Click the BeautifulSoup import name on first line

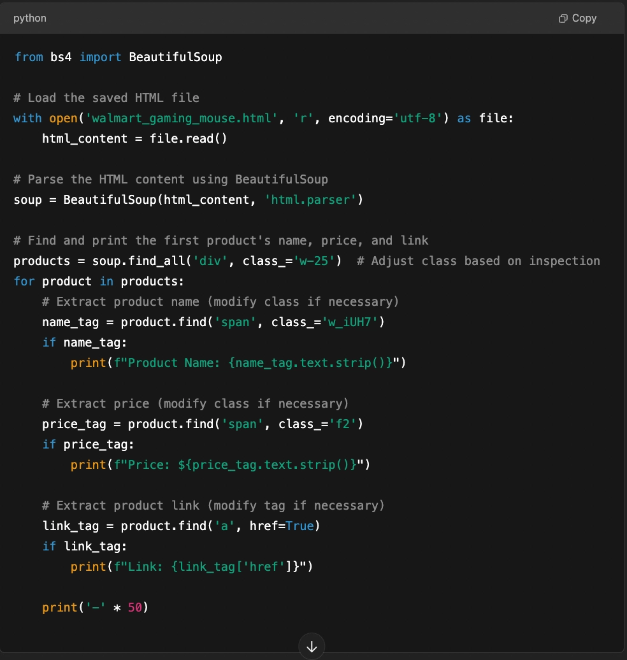coord(175,57)
